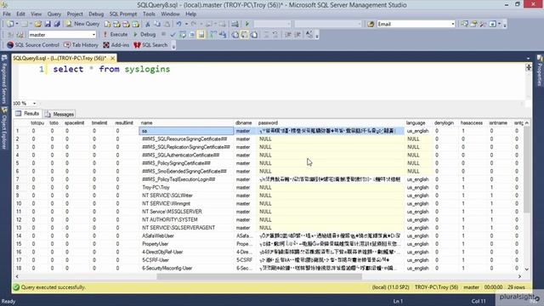Open the Object Explorer side panel
The height and width of the screenshot is (306, 544).
click(x=4, y=128)
